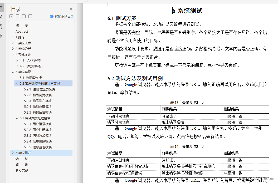Select '3 系统分析' outline entry

(x=23, y=49)
